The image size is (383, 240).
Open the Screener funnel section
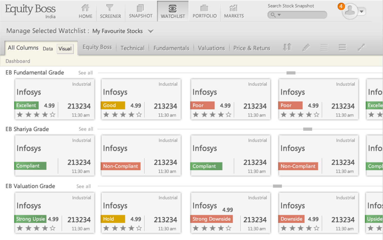[110, 11]
